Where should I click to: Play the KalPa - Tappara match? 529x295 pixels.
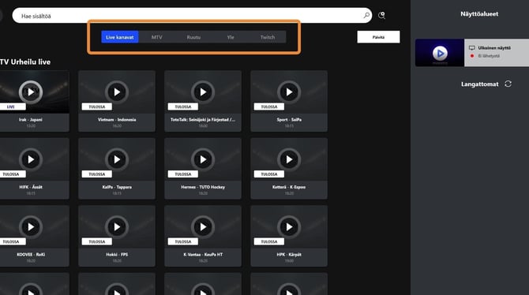click(x=117, y=159)
